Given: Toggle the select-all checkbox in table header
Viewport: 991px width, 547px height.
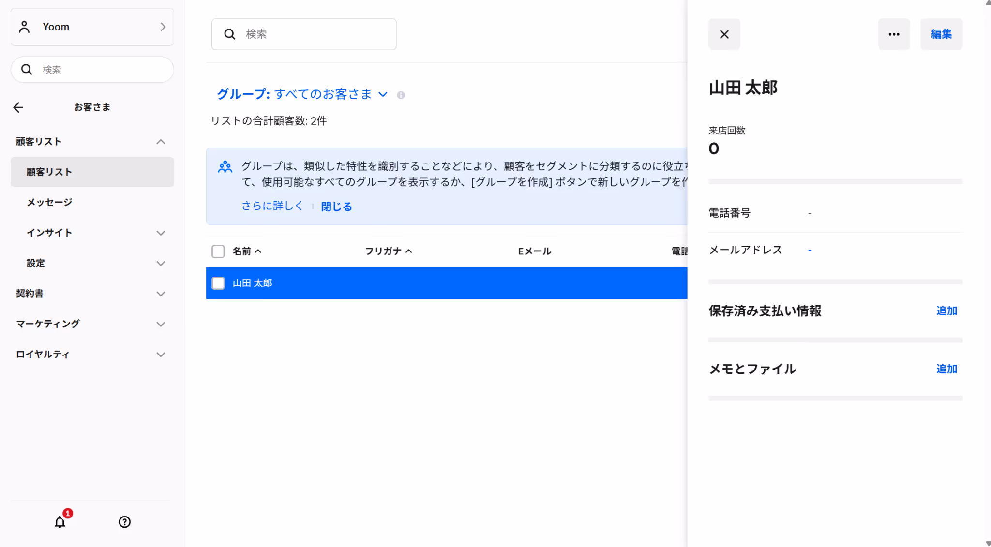Looking at the screenshot, I should [218, 251].
